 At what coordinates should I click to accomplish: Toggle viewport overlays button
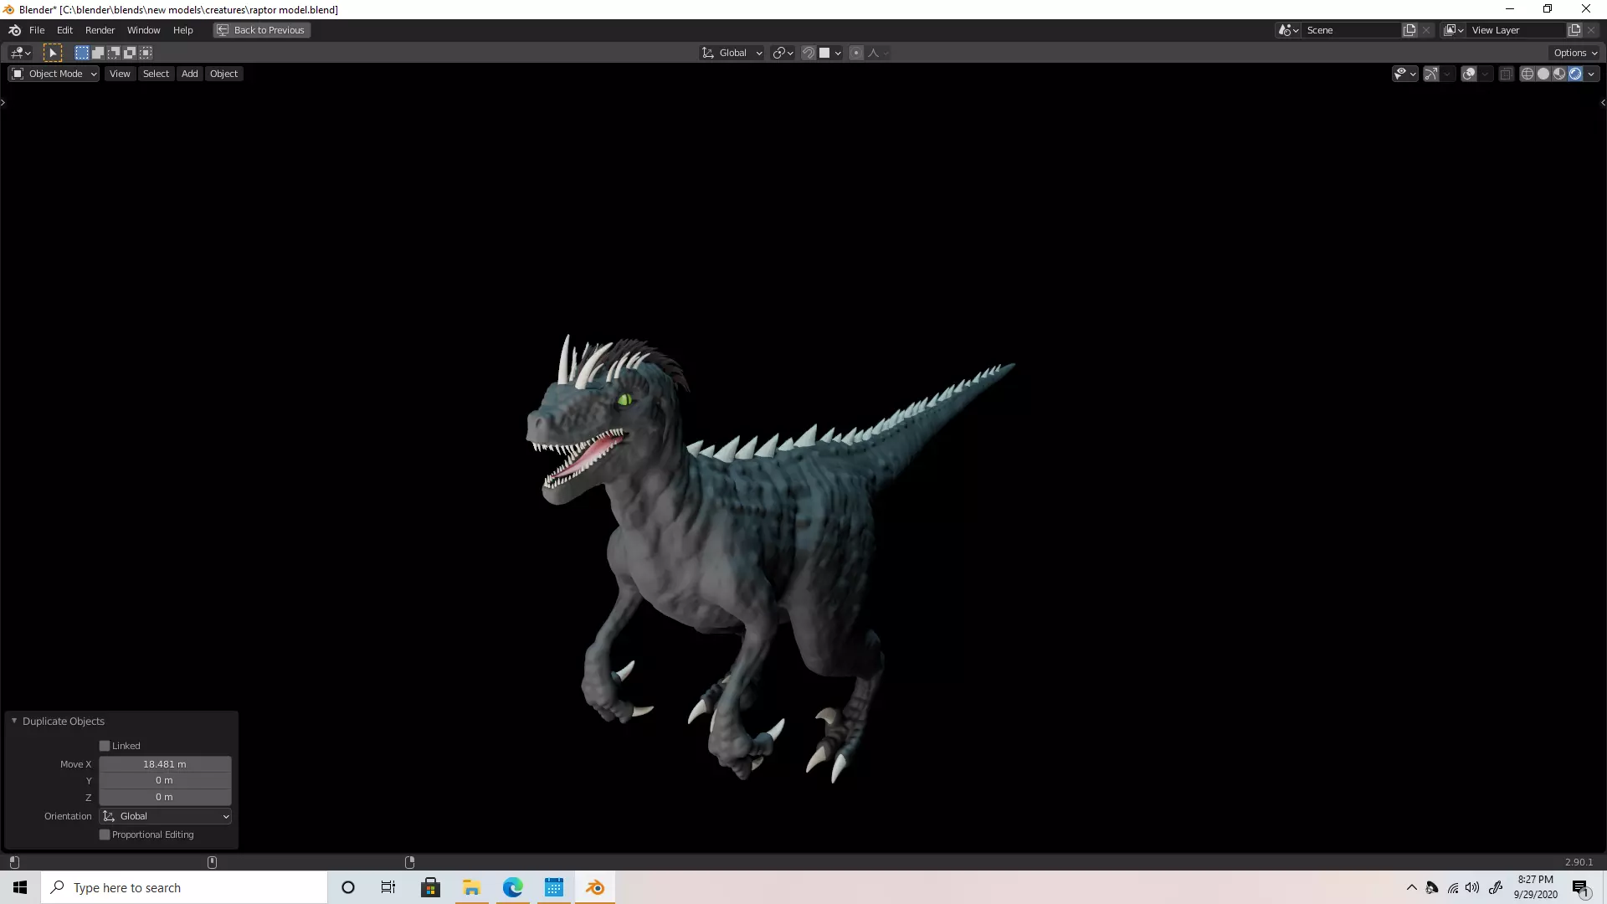1469,74
